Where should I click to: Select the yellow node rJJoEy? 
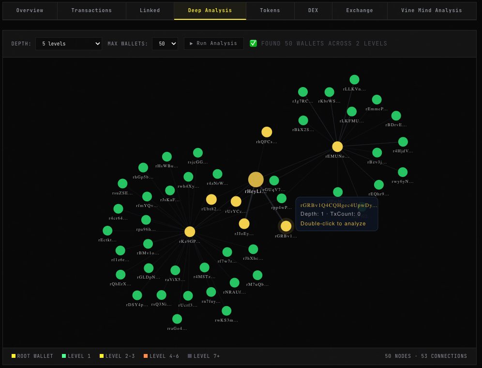click(244, 223)
